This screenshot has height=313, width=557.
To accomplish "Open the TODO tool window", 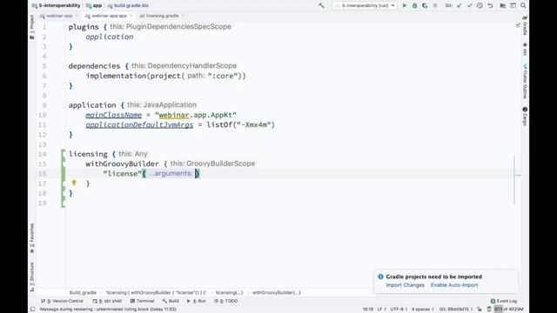I will (x=226, y=301).
